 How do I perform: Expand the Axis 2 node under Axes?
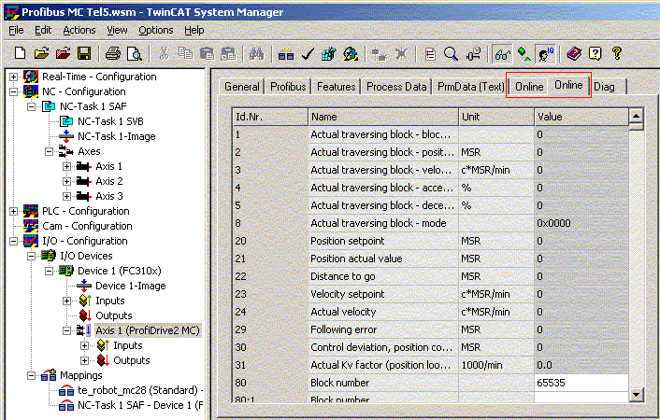[x=66, y=181]
